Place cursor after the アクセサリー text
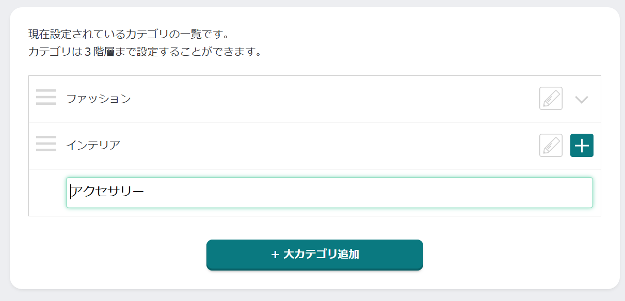 click(145, 192)
